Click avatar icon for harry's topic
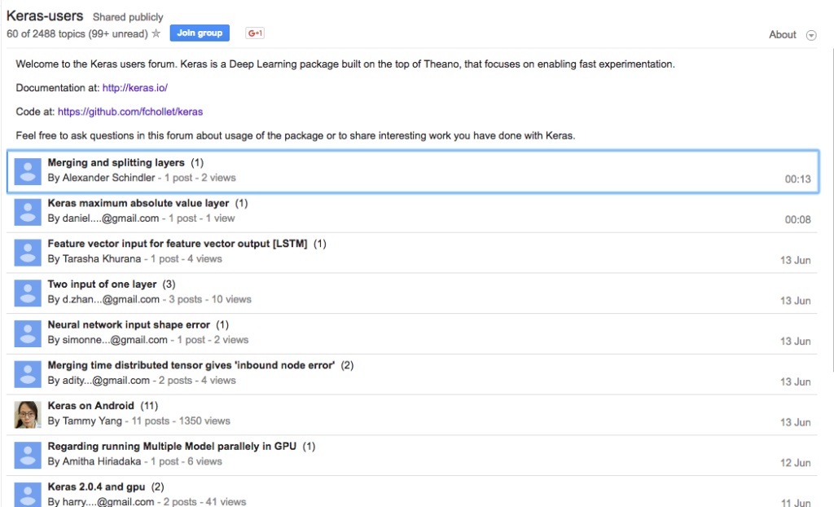The width and height of the screenshot is (834, 507). [x=28, y=495]
